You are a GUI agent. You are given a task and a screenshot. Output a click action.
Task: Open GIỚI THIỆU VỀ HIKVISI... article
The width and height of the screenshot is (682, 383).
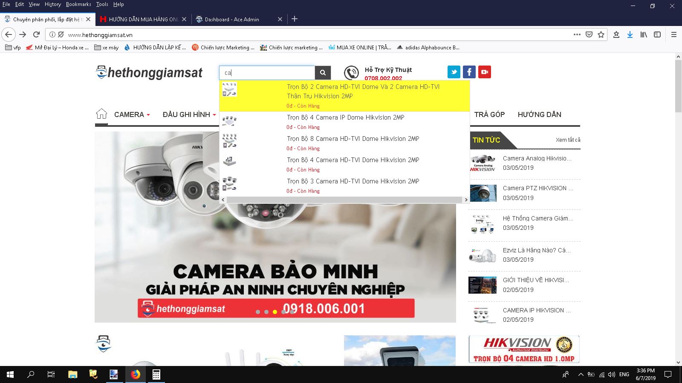coord(536,280)
